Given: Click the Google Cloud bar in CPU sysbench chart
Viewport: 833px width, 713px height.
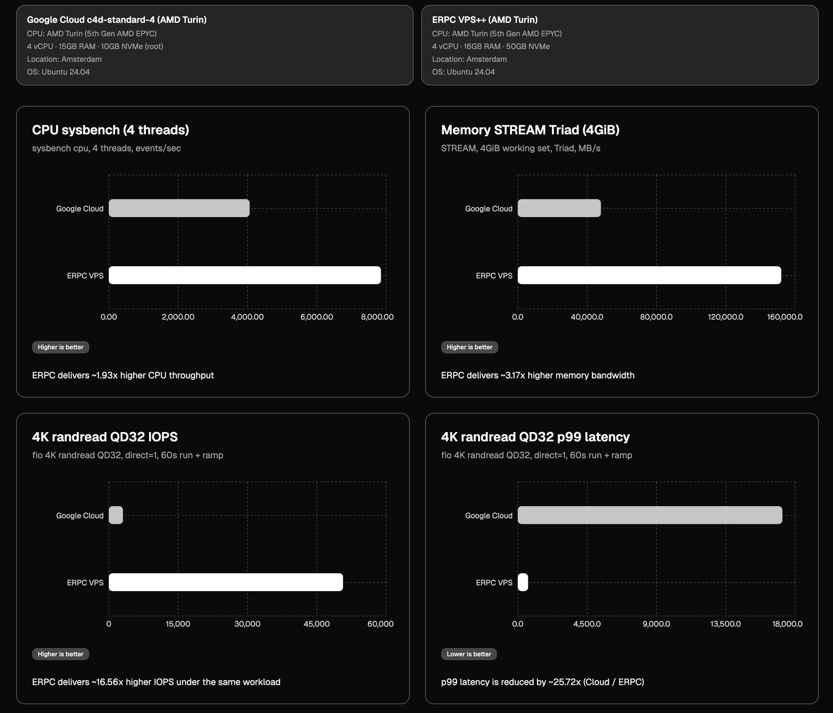Looking at the screenshot, I should [179, 208].
